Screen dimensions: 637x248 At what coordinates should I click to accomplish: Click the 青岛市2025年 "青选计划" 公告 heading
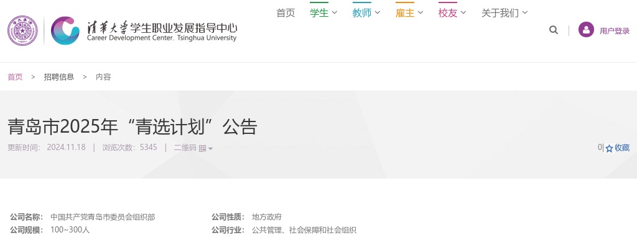click(133, 126)
